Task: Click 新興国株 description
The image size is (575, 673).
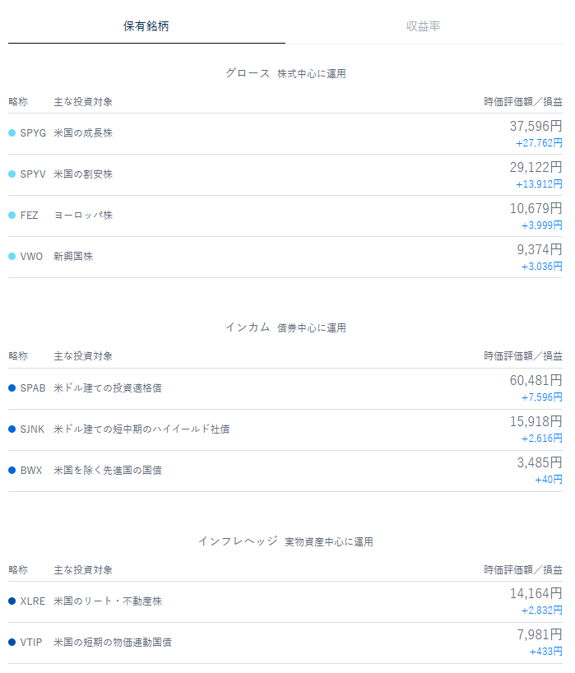Action: tap(73, 257)
